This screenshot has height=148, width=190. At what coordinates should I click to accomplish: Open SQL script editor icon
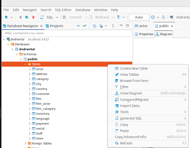[42, 17]
